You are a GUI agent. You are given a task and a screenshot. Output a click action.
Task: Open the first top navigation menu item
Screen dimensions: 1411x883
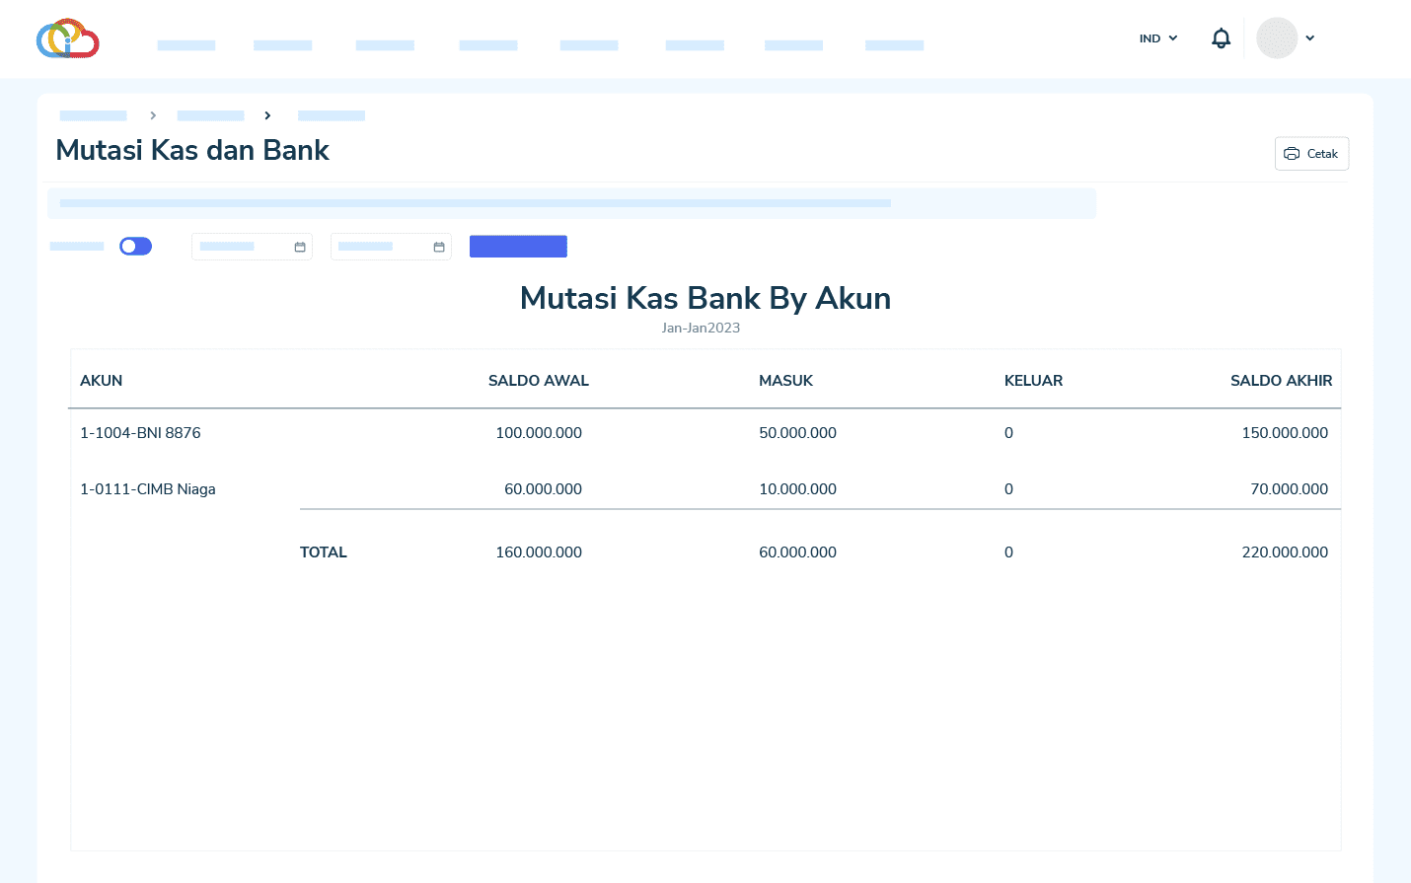click(x=186, y=45)
